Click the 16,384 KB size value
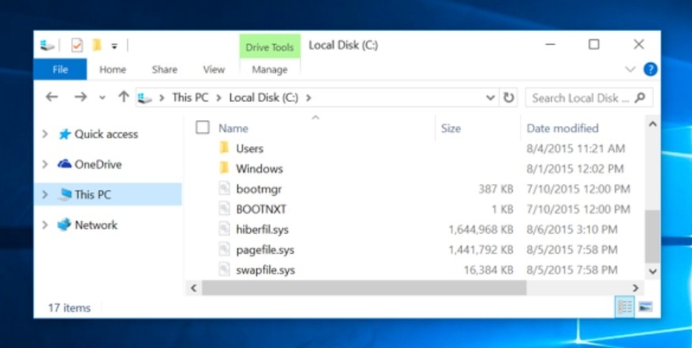Screen dimensions: 692x348 point(488,270)
